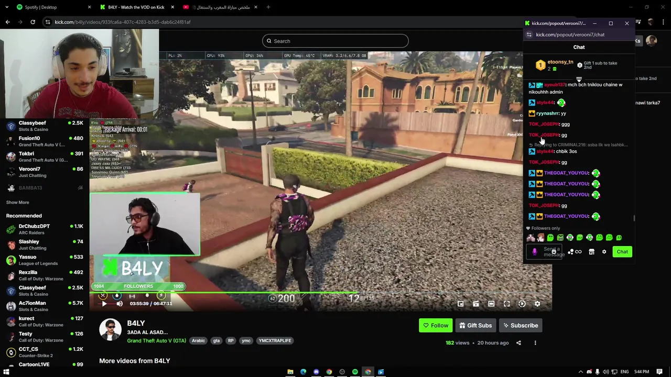
Task: Select the Arabic tag
Action: tap(198, 341)
